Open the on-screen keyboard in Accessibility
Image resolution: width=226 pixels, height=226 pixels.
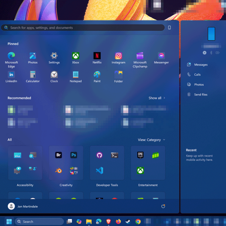[x=18, y=155]
